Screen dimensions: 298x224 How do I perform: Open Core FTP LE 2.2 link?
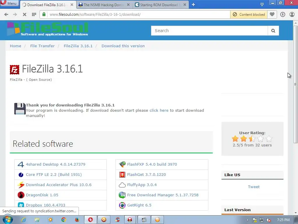[x=54, y=175]
